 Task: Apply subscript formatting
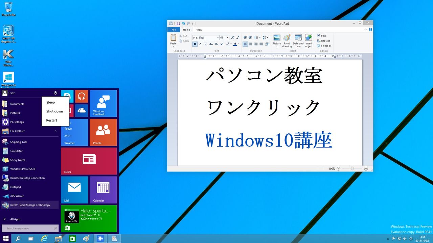point(216,44)
